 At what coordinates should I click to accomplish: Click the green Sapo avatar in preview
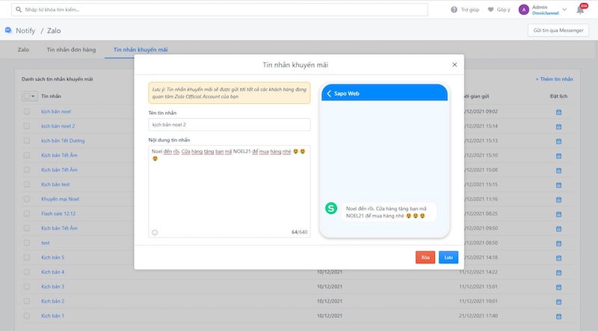[331, 208]
